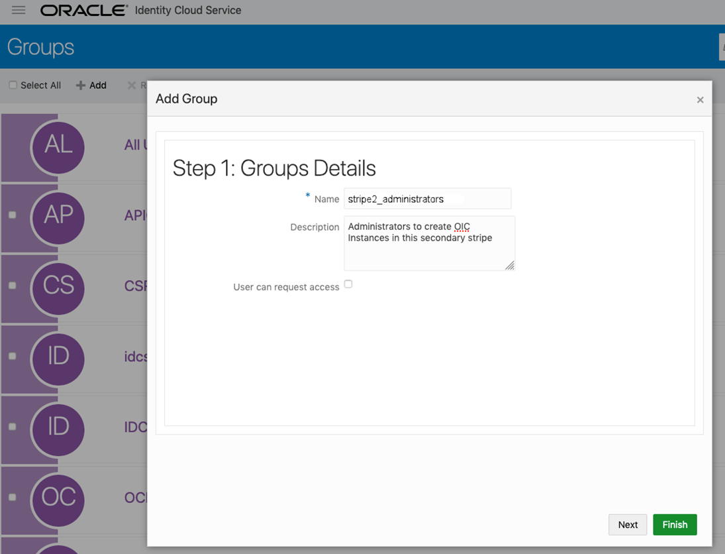
Task: Click the Finish button to save the group
Action: click(675, 524)
